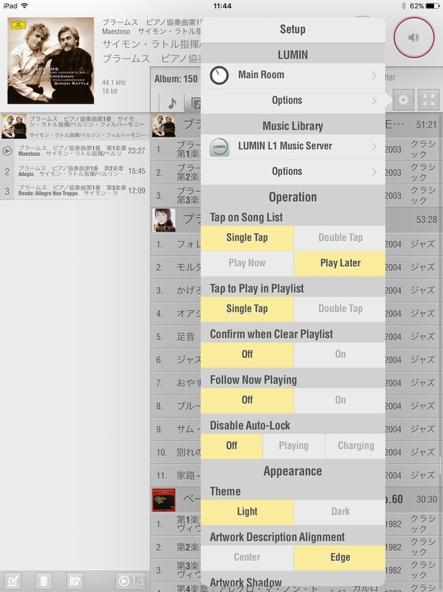The image size is (443, 592).
Task: Tap the play icon on playlist track 1
Action: [7, 151]
